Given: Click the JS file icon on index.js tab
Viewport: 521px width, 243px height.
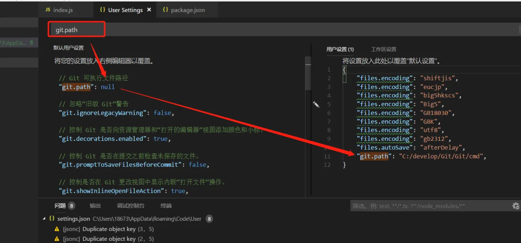Looking at the screenshot, I should (x=48, y=10).
